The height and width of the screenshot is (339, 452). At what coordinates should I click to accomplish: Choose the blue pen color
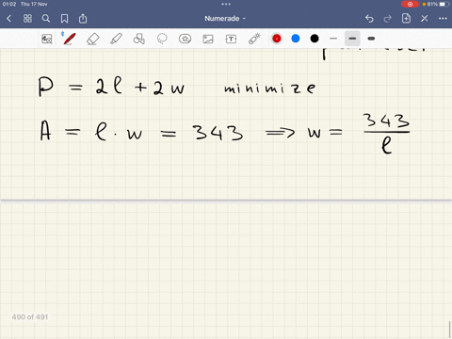296,39
